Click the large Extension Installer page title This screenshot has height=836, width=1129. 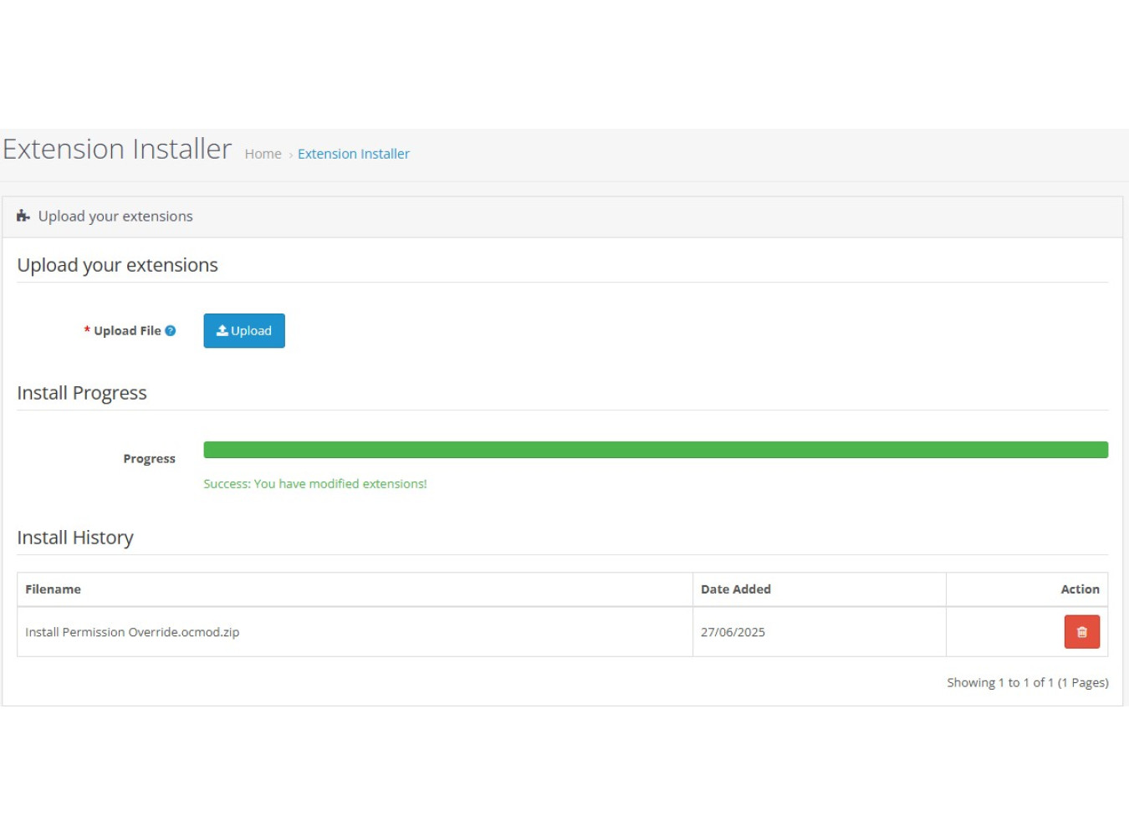(117, 150)
